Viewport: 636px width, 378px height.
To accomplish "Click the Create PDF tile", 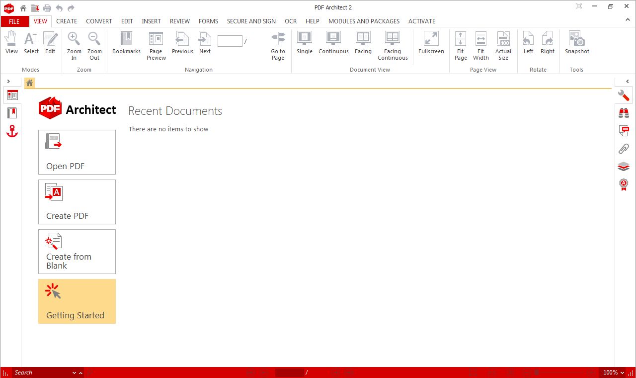I will [77, 202].
